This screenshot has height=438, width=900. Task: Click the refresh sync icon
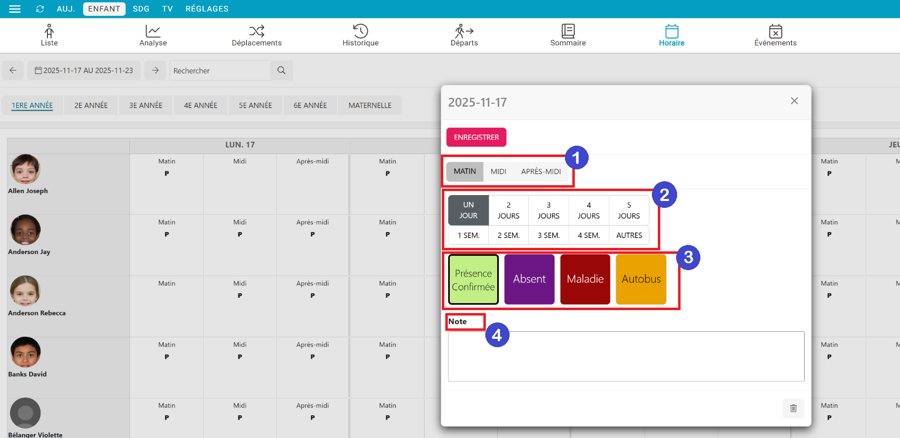[x=40, y=9]
